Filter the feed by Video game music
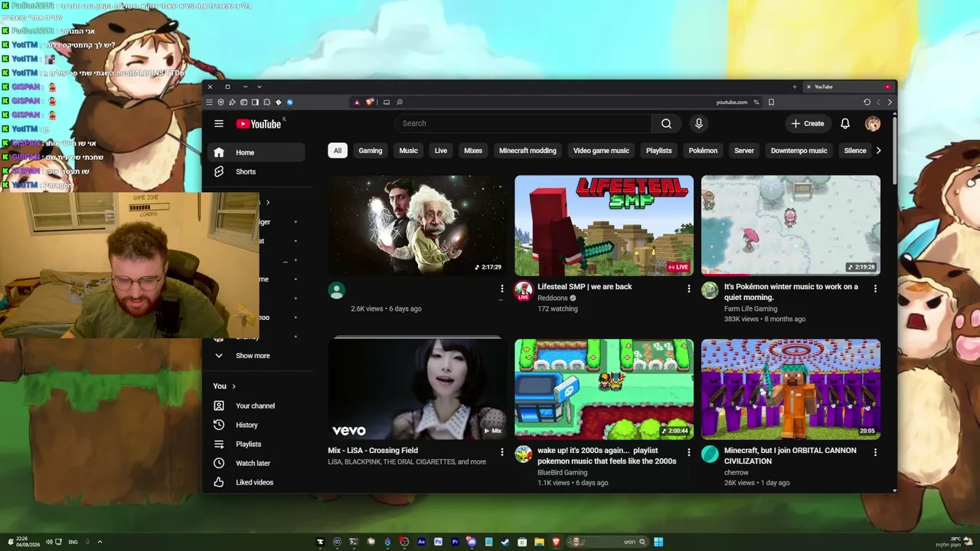 coord(601,151)
